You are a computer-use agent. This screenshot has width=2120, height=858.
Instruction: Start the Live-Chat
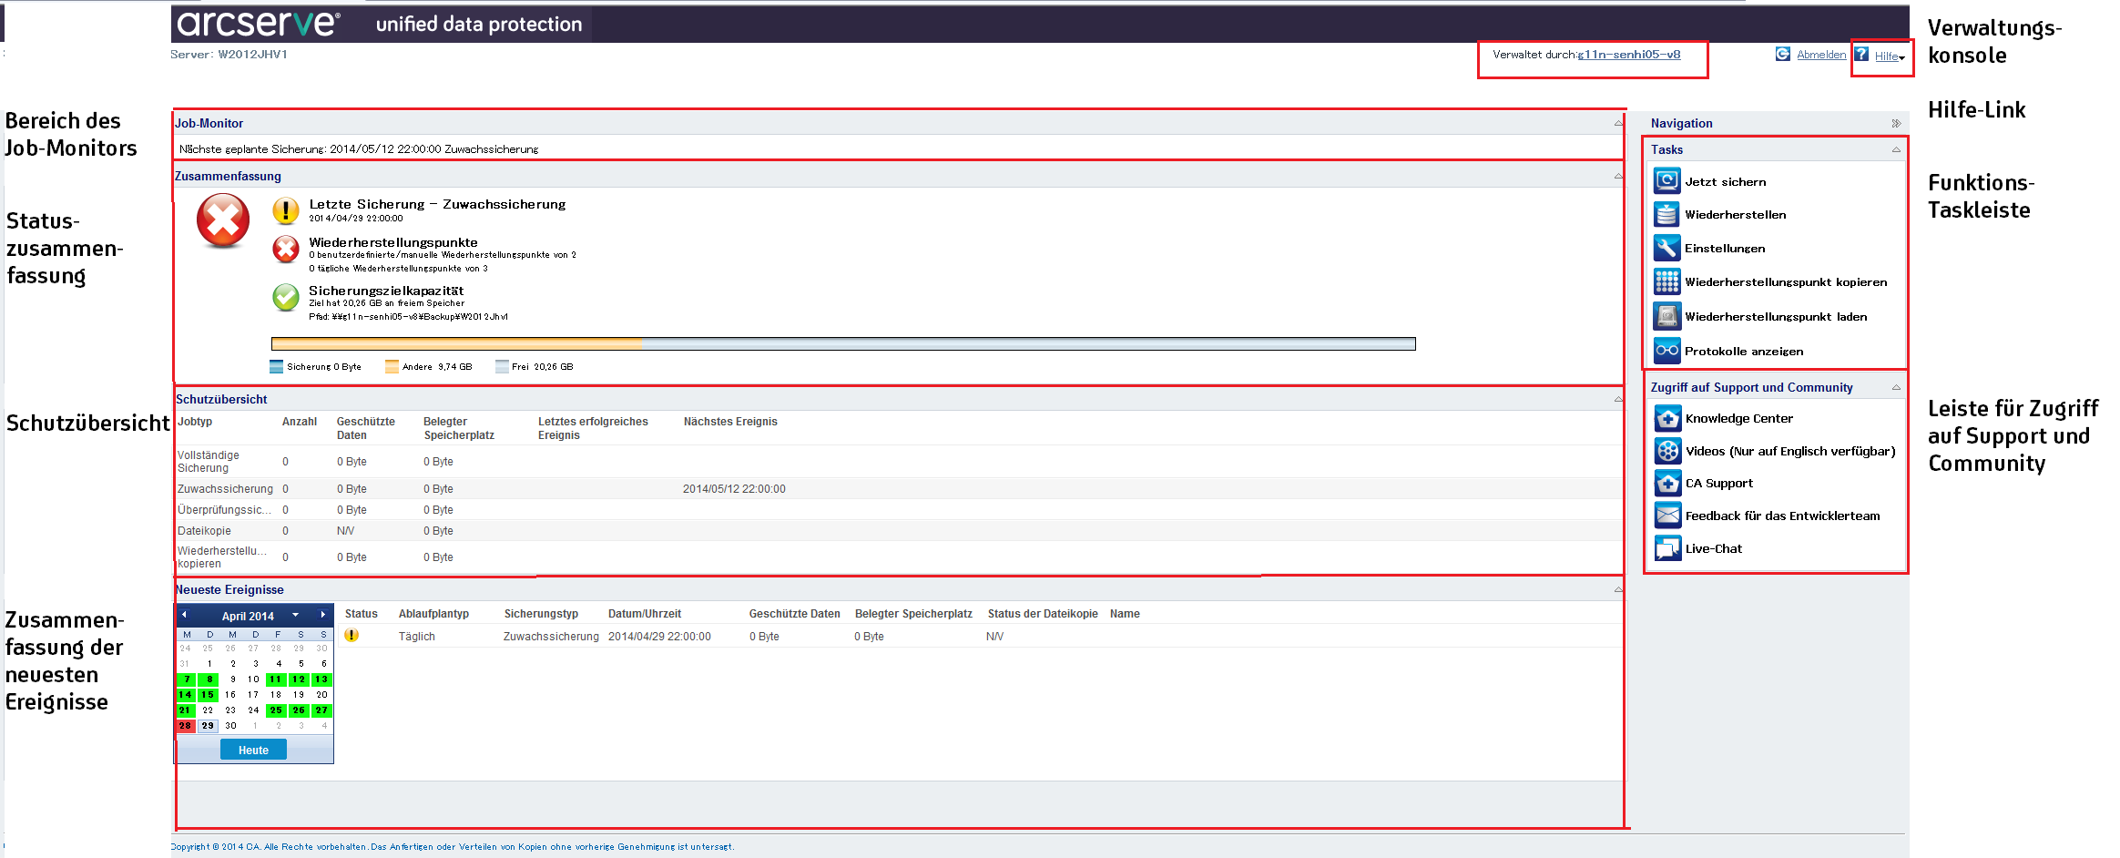pyautogui.click(x=1666, y=547)
